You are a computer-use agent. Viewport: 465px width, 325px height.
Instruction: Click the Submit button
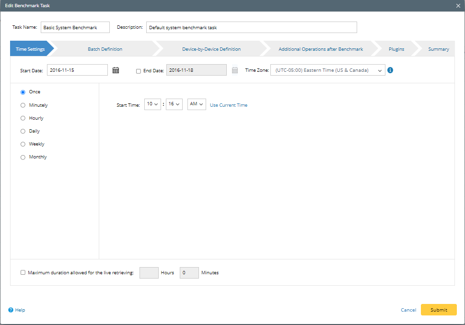[439, 310]
